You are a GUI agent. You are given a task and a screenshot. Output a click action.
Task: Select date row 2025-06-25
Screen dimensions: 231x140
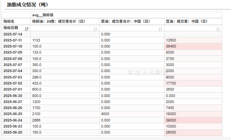(x=13, y=114)
